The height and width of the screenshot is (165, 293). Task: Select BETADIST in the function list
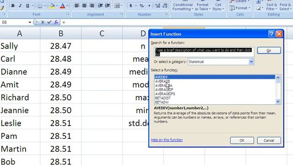coord(215,98)
